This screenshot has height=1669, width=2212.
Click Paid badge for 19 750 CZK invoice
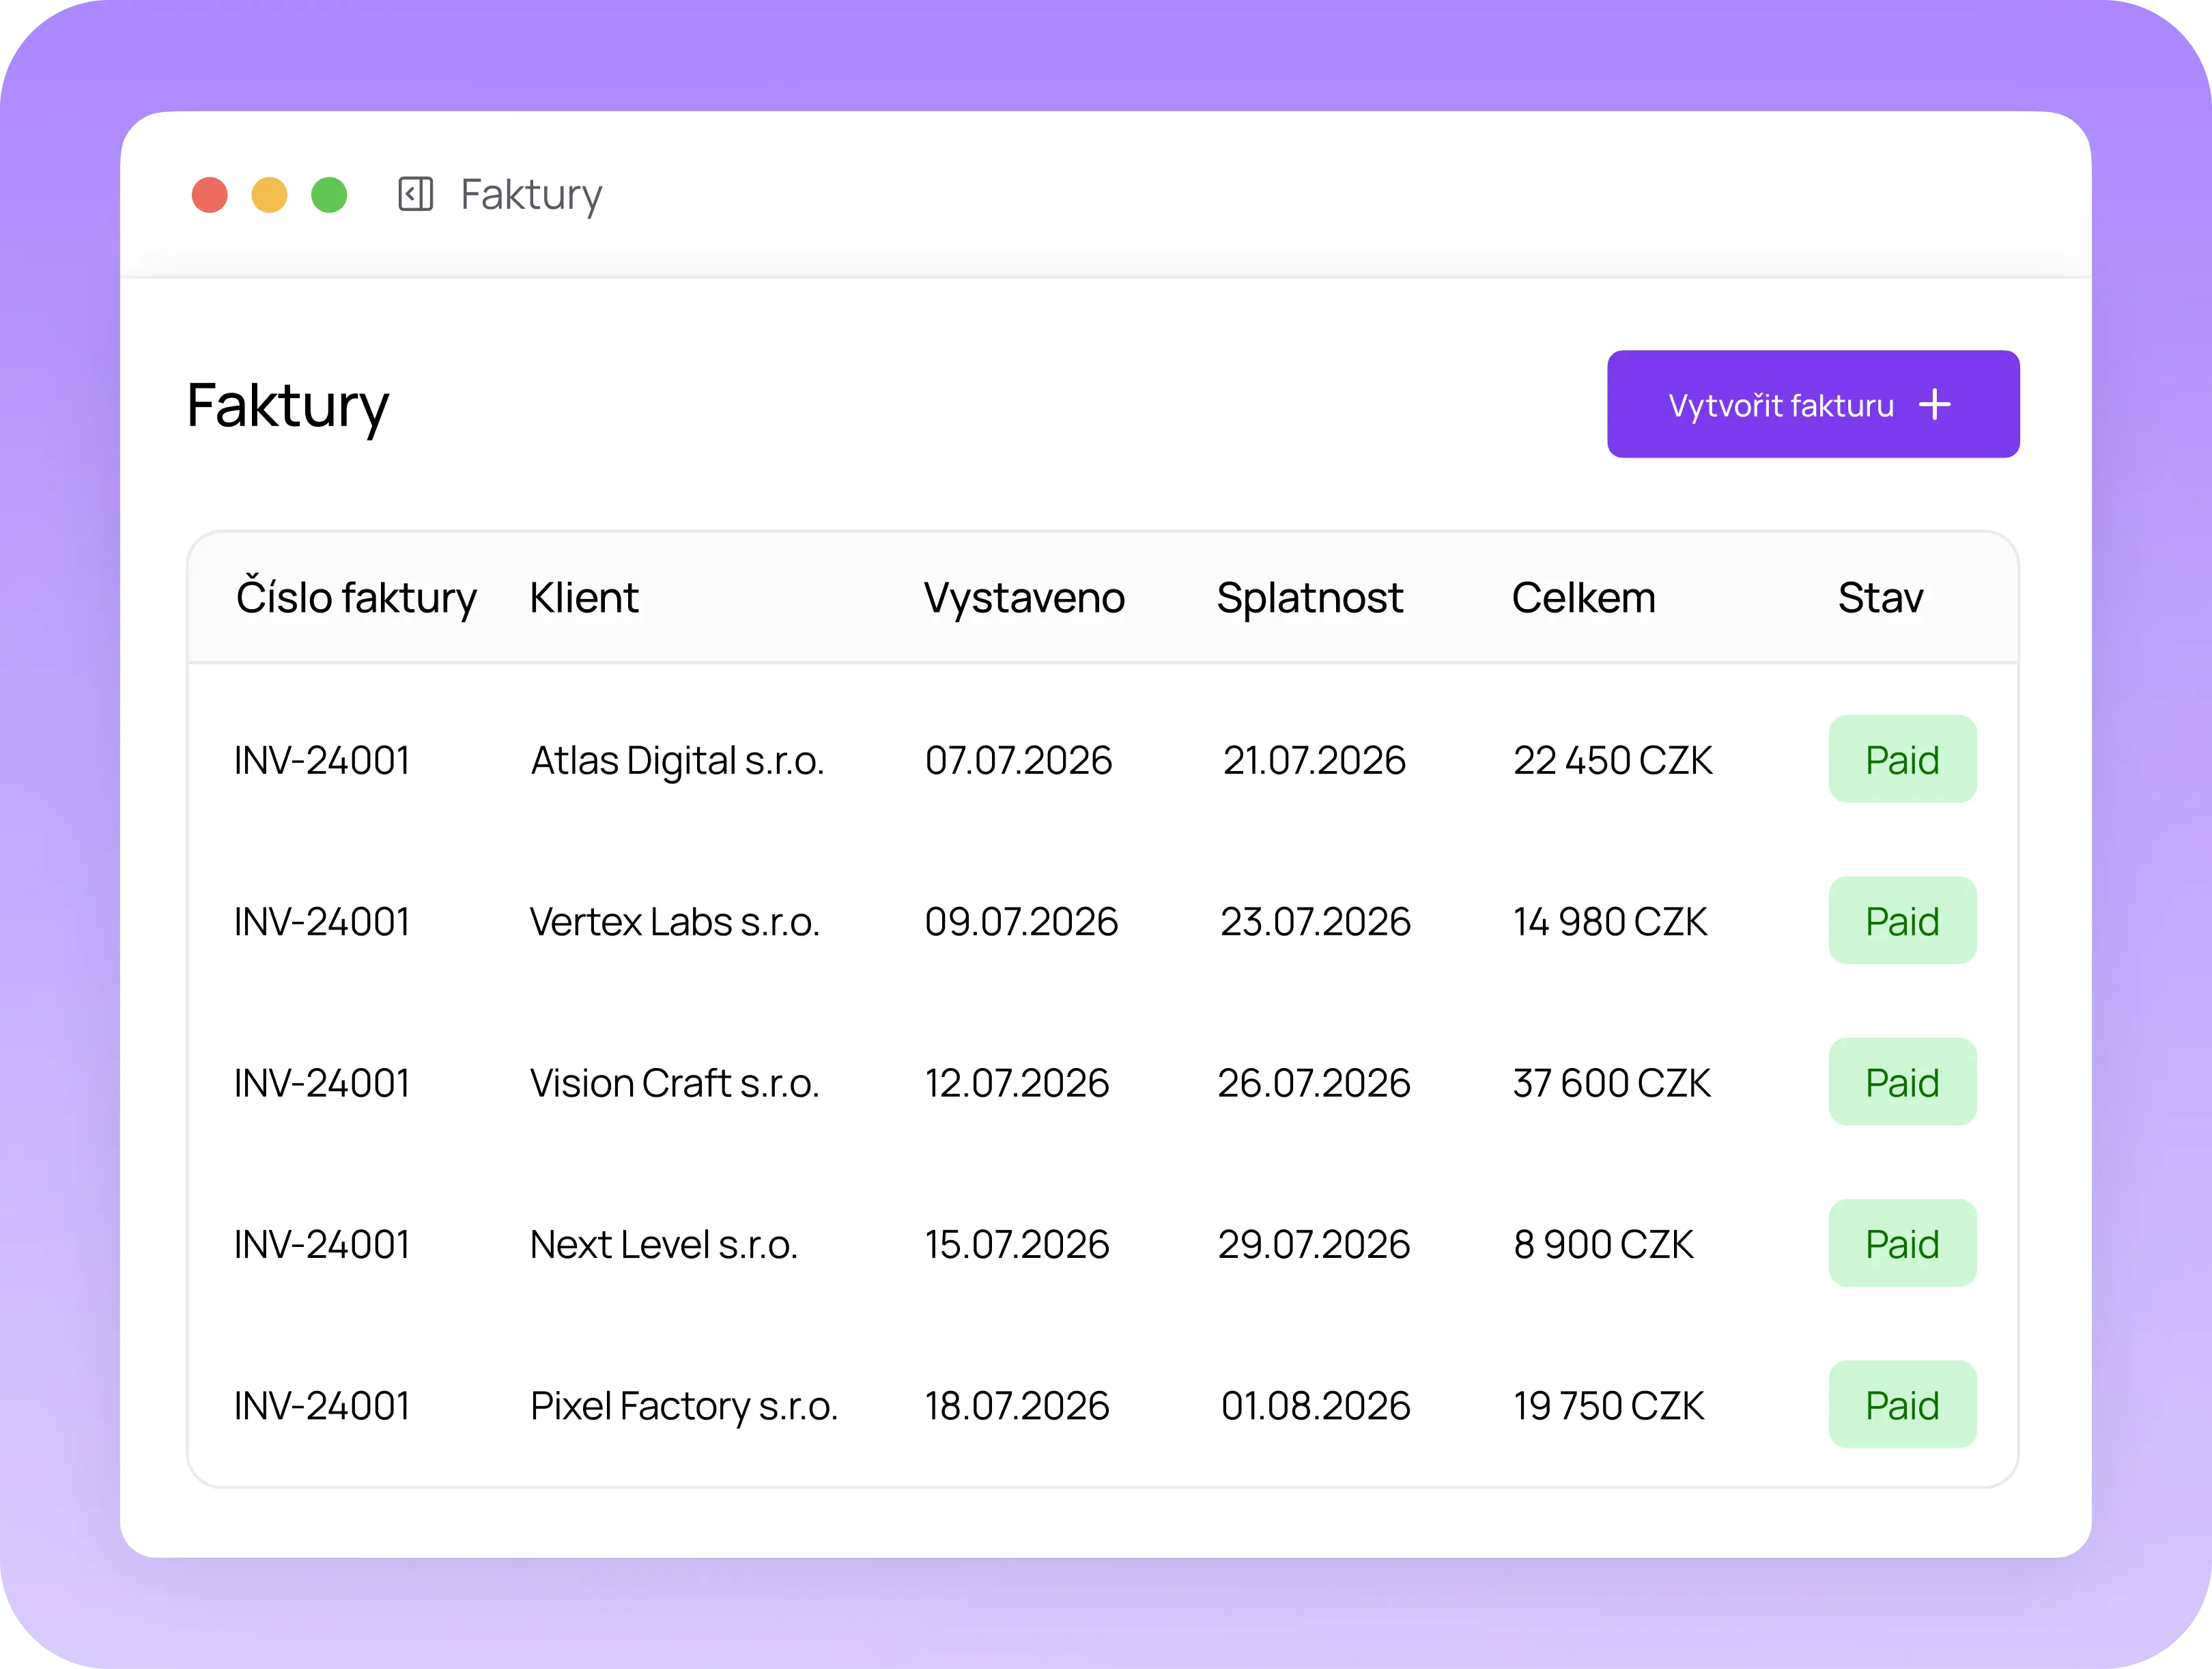pos(1902,1404)
